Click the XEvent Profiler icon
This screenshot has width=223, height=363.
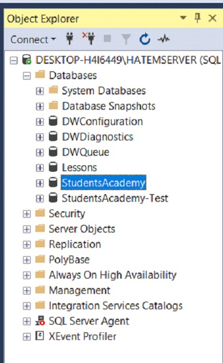pyautogui.click(x=40, y=336)
